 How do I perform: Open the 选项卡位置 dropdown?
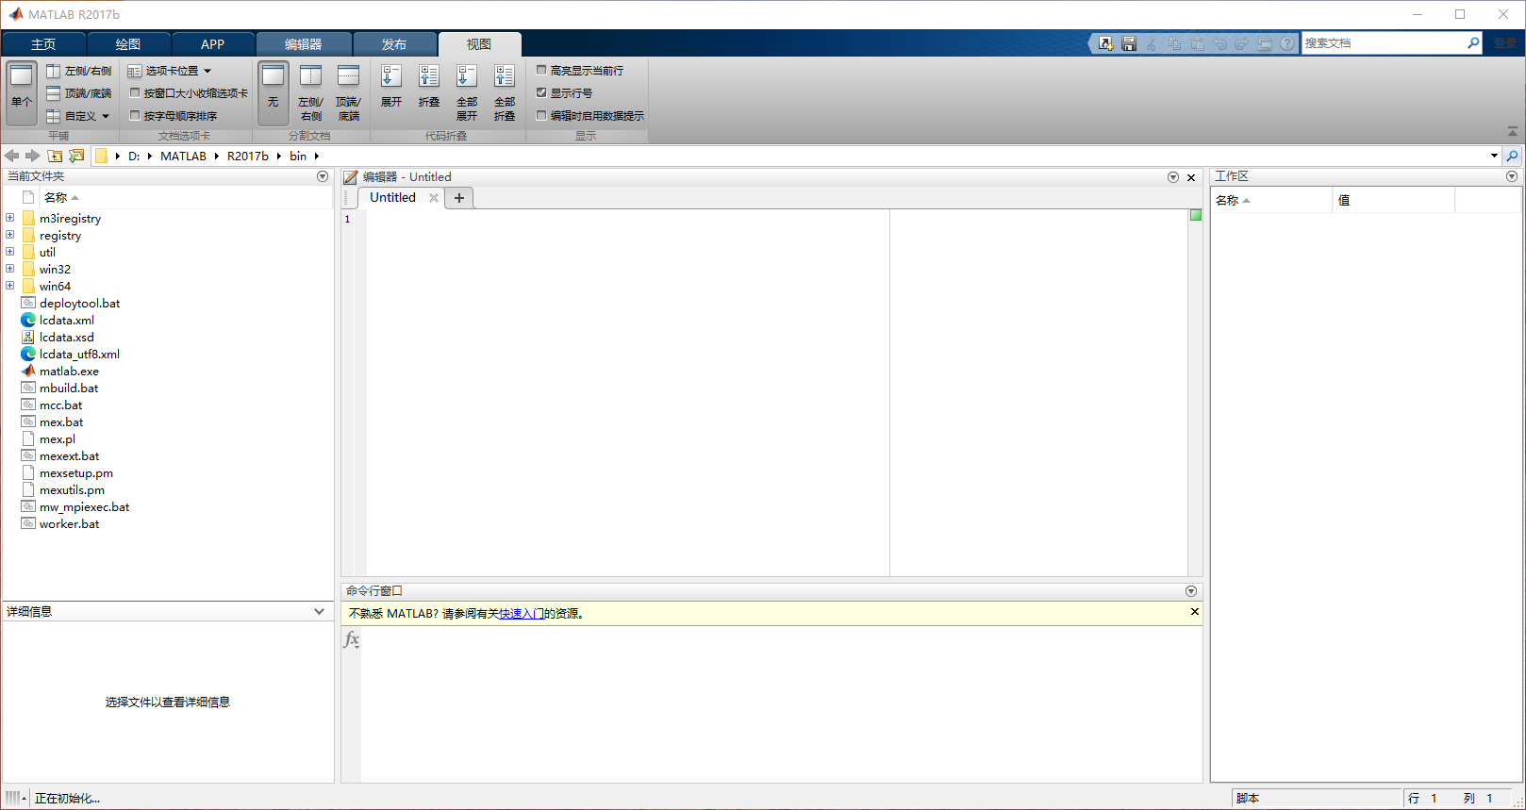click(170, 71)
